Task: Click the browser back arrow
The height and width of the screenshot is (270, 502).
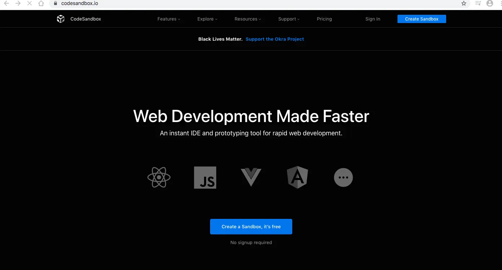Action: click(x=6, y=3)
